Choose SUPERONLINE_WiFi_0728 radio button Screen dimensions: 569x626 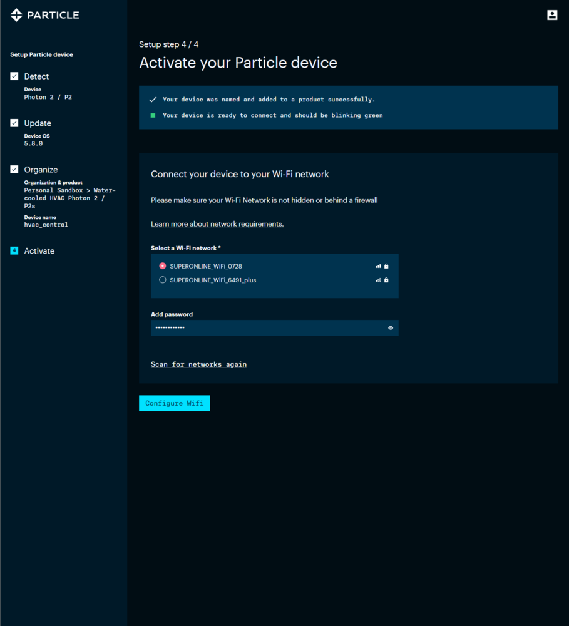coord(163,266)
